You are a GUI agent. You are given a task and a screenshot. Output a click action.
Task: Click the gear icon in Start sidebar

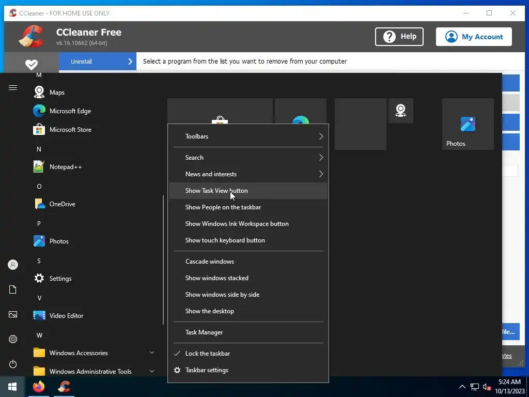coord(13,339)
